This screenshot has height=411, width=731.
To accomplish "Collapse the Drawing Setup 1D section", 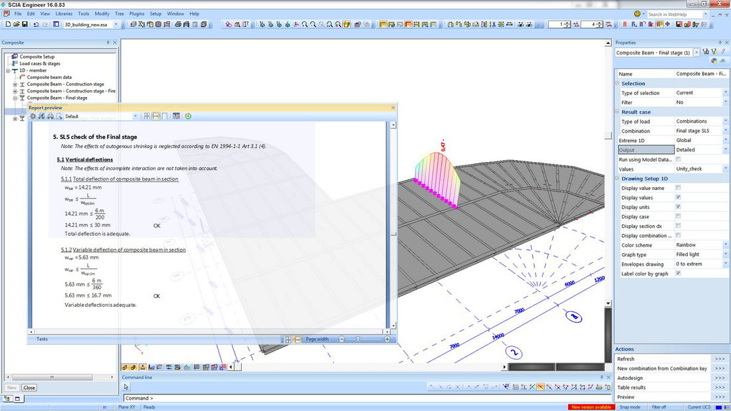I will coord(617,178).
